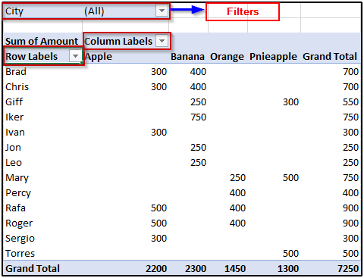
Task: Select the Apple column header
Action: pyautogui.click(x=99, y=57)
